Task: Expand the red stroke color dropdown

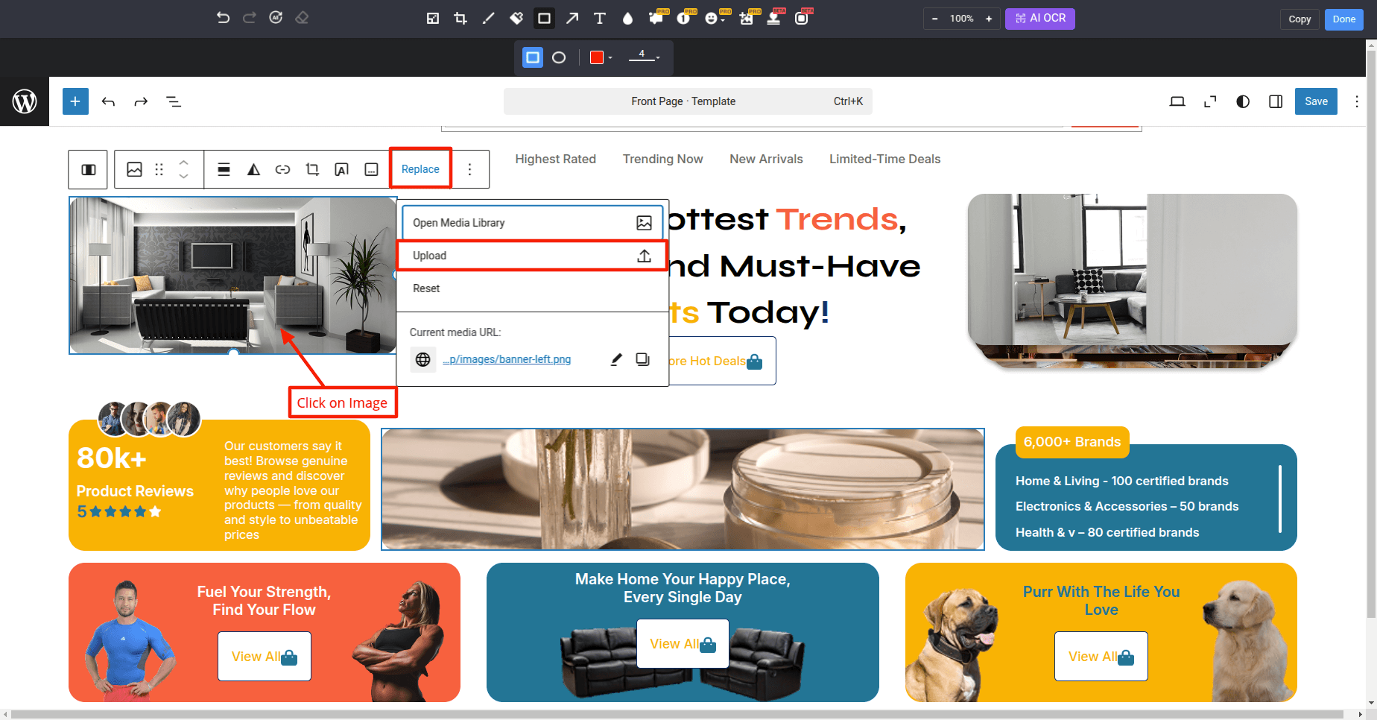Action: point(601,57)
